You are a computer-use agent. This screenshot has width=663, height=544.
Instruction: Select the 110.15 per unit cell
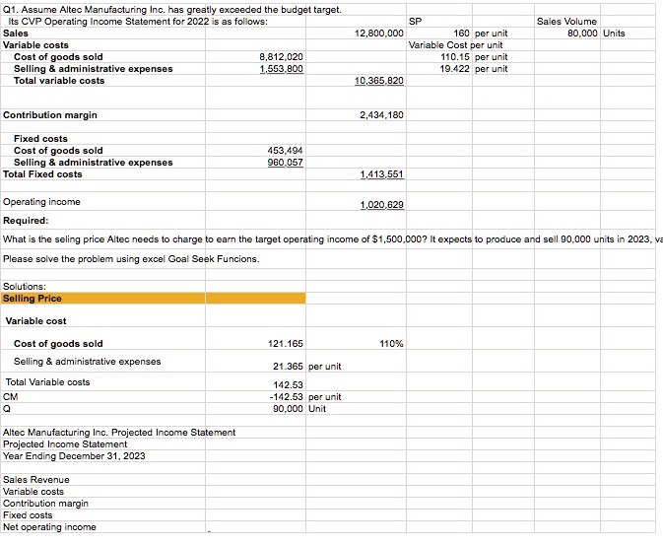[439, 57]
